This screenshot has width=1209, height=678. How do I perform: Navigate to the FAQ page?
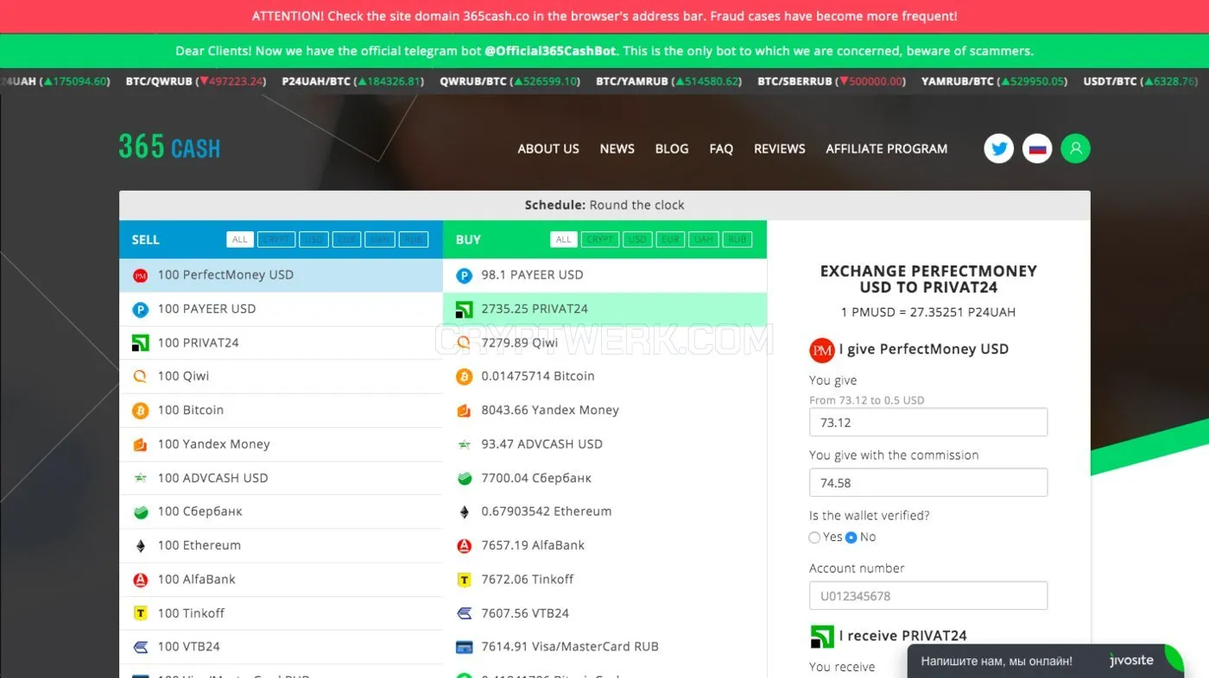pyautogui.click(x=721, y=148)
